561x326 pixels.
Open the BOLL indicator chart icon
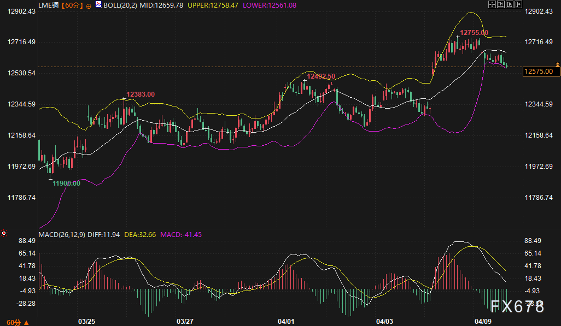pyautogui.click(x=98, y=4)
